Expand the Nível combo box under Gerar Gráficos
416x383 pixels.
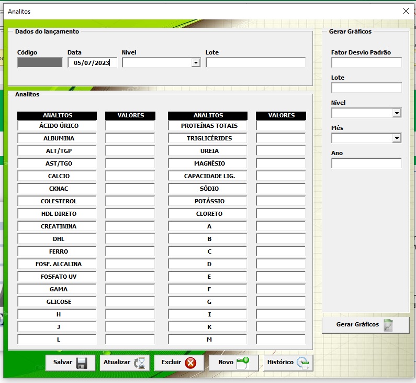(x=397, y=113)
